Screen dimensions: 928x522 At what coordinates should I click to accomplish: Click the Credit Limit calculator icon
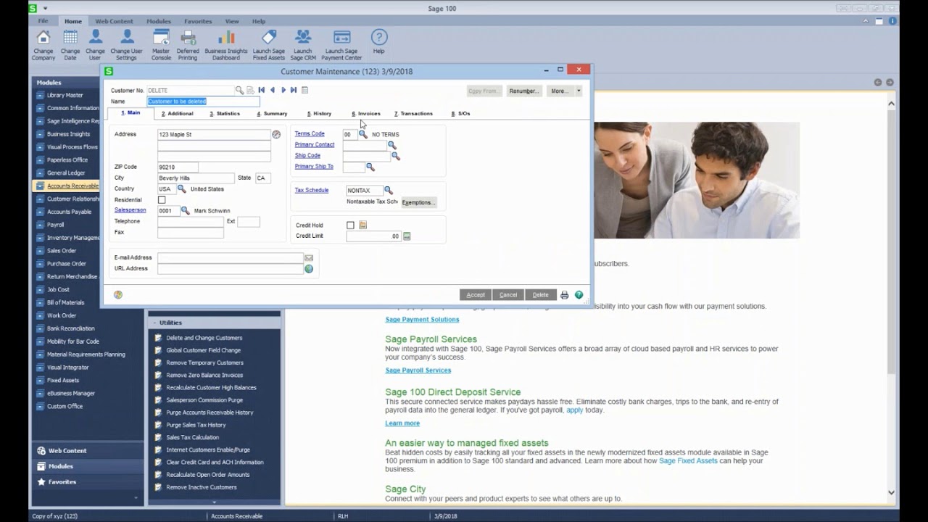pos(407,236)
